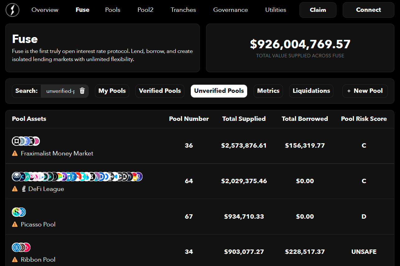The image size is (400, 266).
Task: Click the Fraximalist pool asset token icons
Action: (x=26, y=141)
